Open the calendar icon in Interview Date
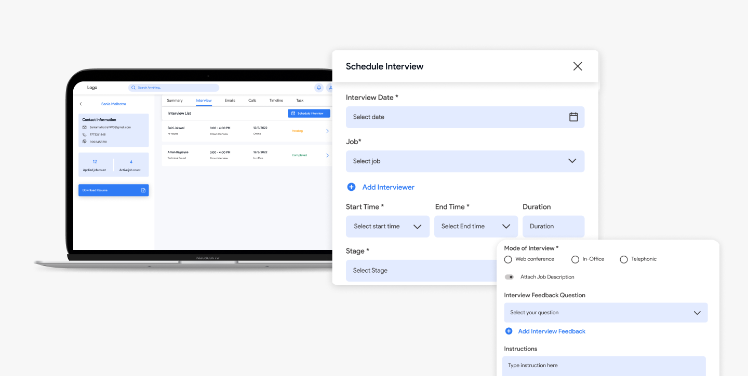 (x=573, y=117)
